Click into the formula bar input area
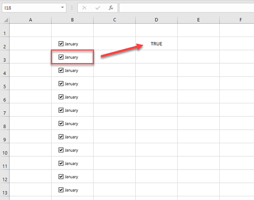The height and width of the screenshot is (200, 254). pos(187,7)
